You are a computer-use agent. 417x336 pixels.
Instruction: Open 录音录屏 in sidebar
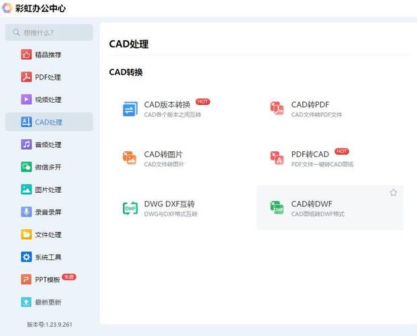click(x=48, y=212)
